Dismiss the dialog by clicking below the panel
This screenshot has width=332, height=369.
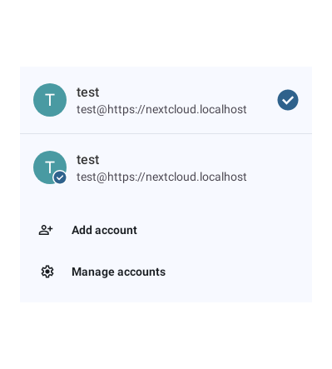(x=166, y=336)
